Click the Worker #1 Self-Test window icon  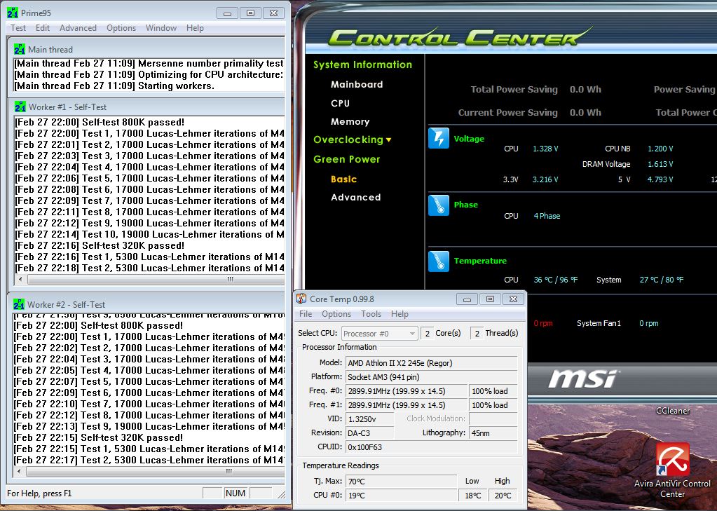(x=20, y=107)
